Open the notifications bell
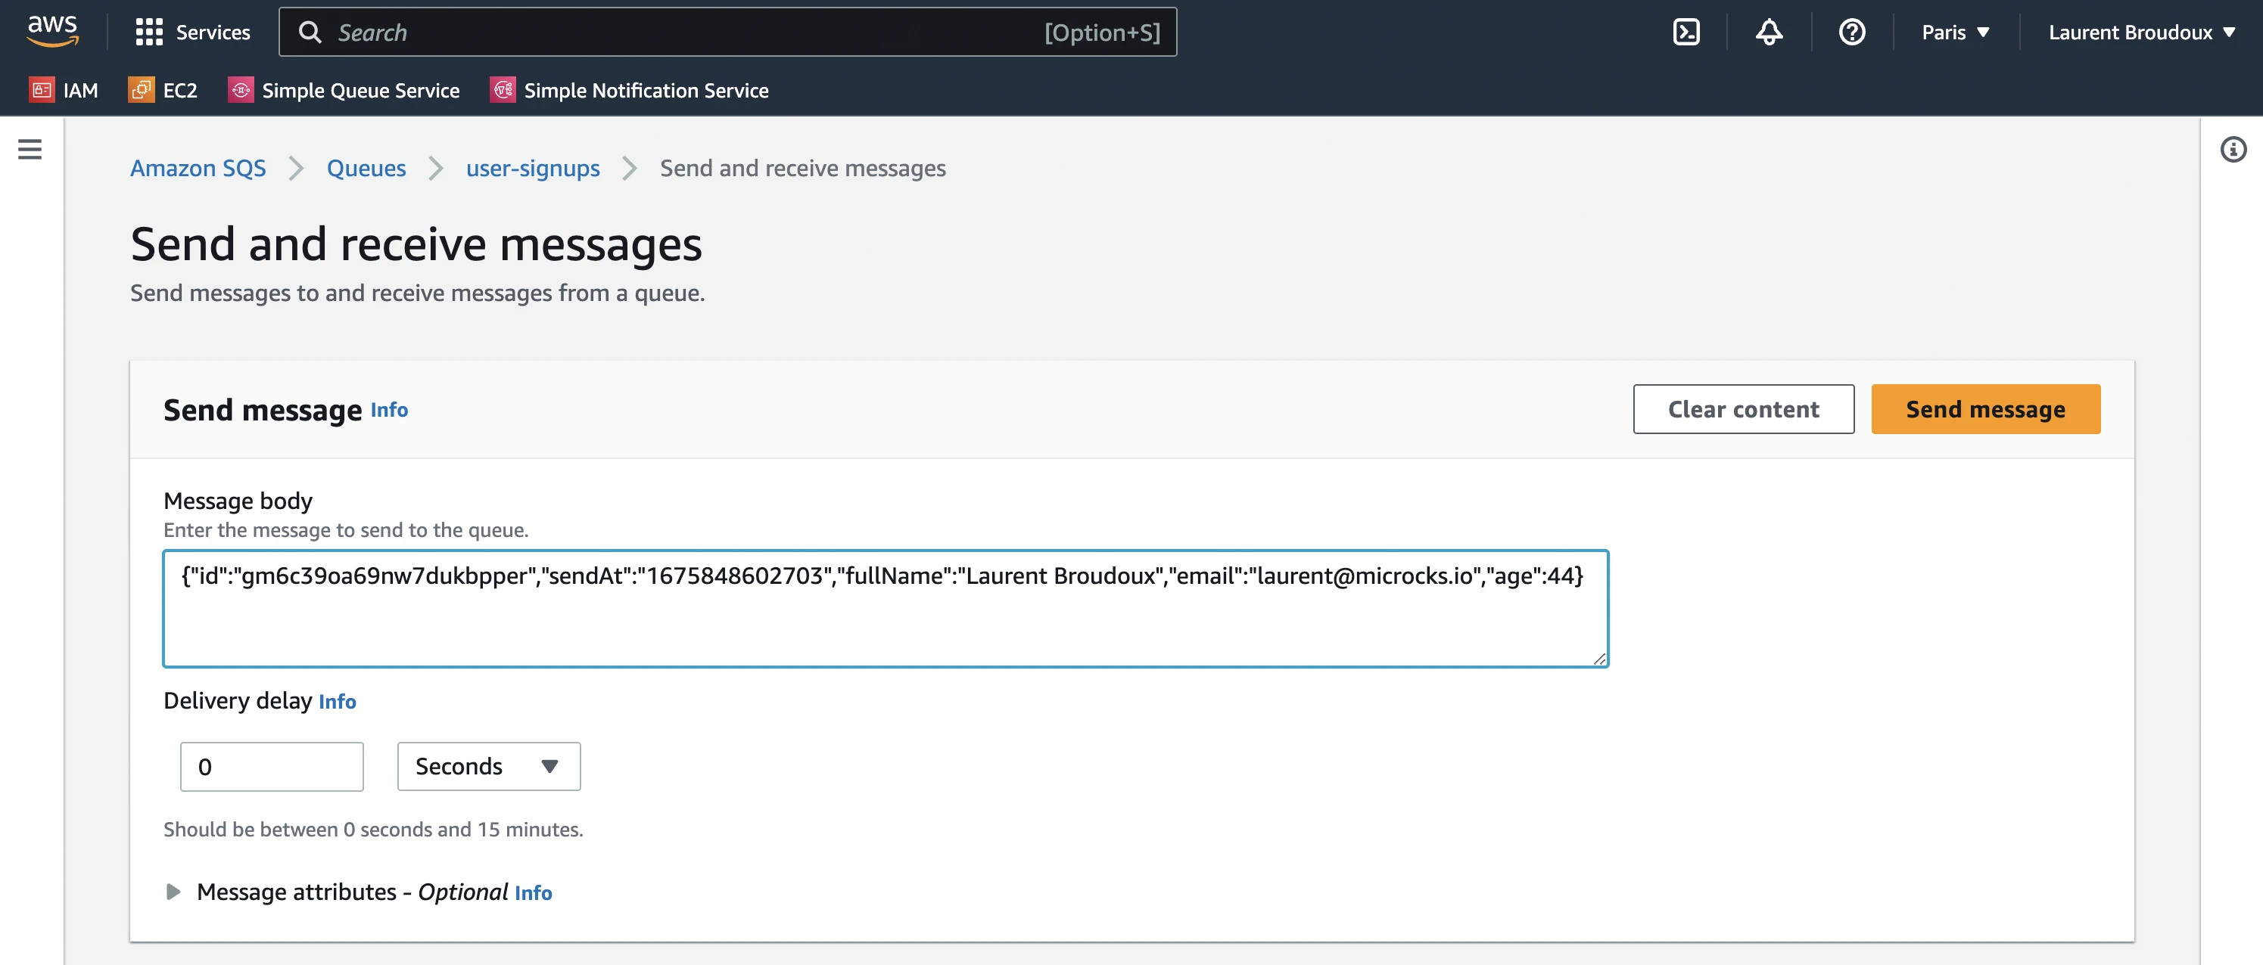Viewport: 2263px width, 965px height. [1769, 33]
